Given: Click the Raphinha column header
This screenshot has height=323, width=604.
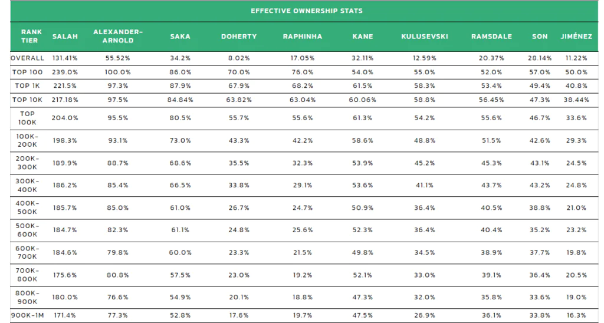Looking at the screenshot, I should 303,37.
